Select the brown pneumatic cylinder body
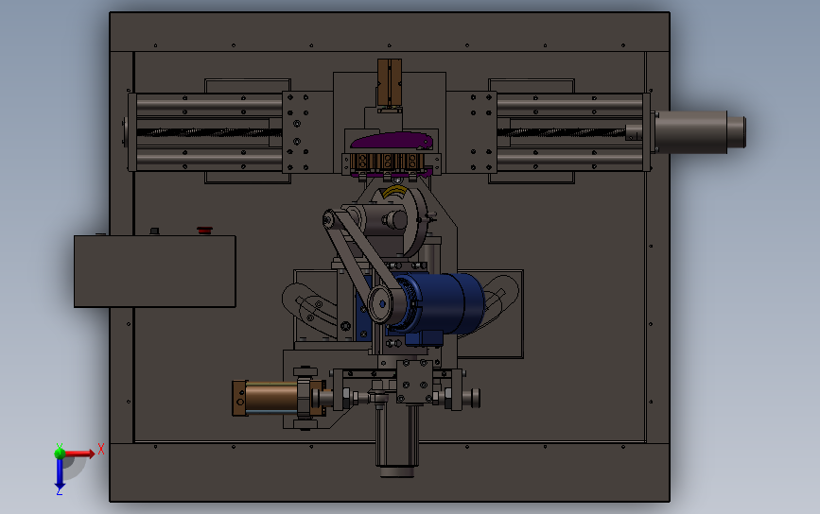 [271, 398]
